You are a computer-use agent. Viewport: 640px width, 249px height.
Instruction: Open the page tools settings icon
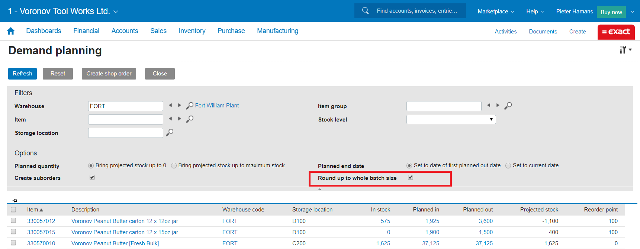click(625, 50)
